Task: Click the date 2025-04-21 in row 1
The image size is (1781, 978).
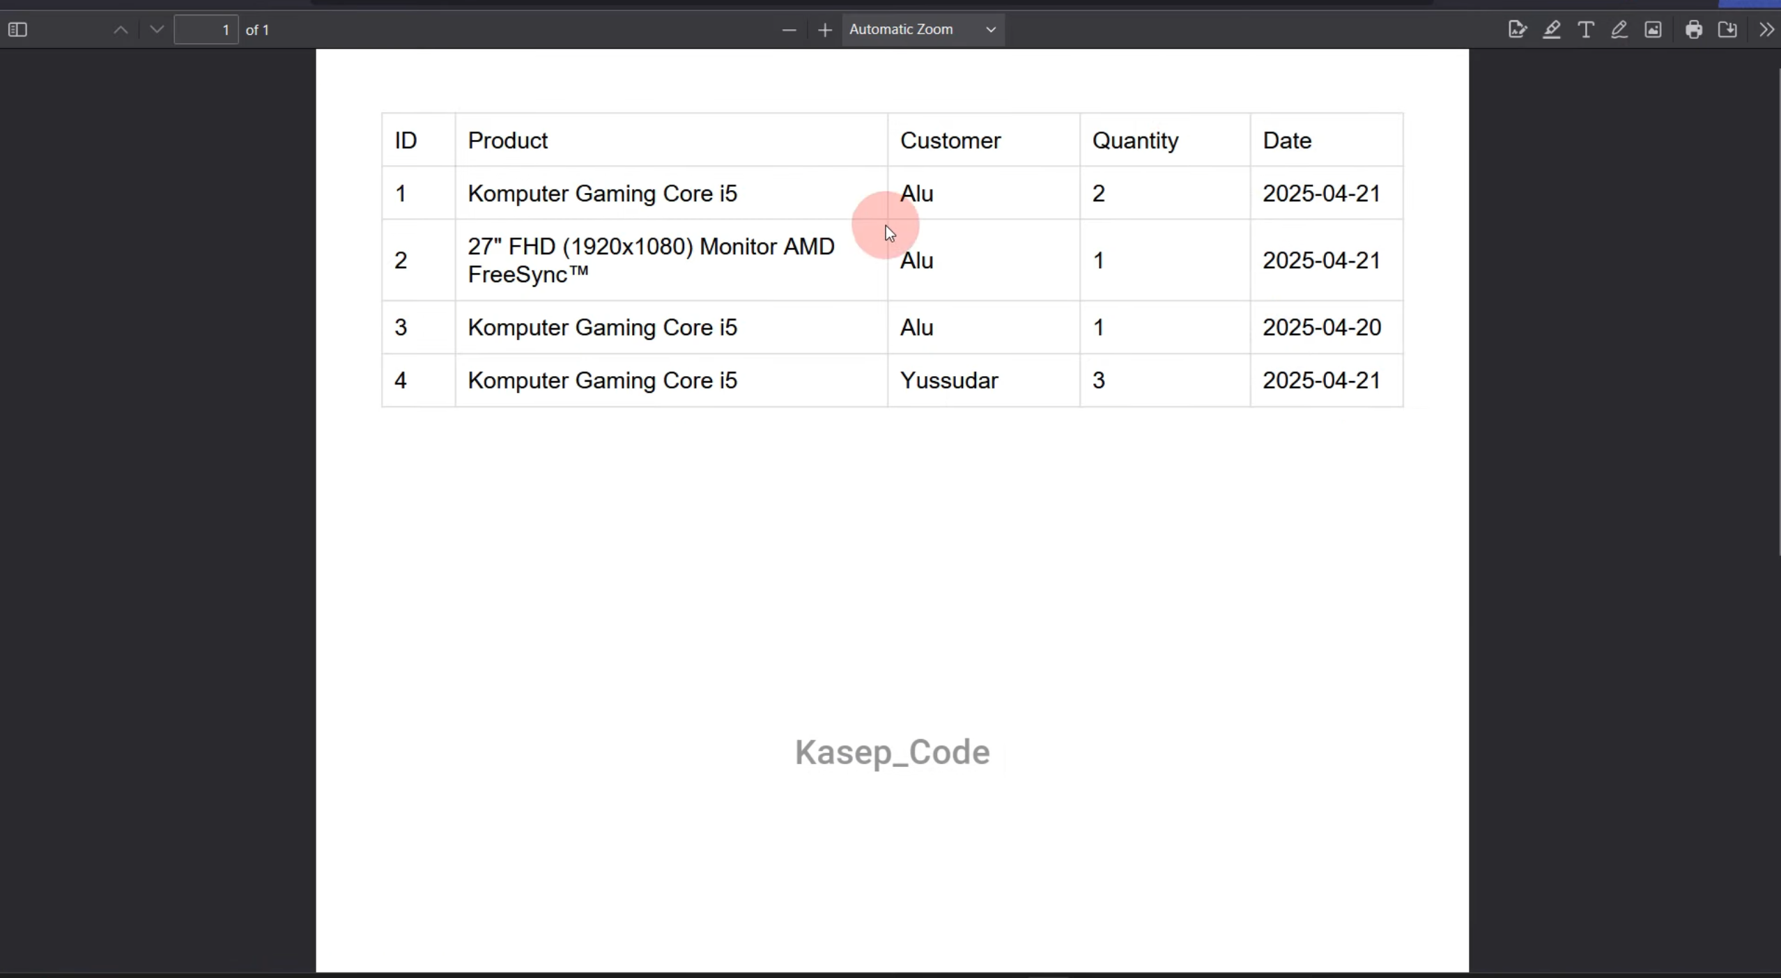Action: [x=1322, y=194]
